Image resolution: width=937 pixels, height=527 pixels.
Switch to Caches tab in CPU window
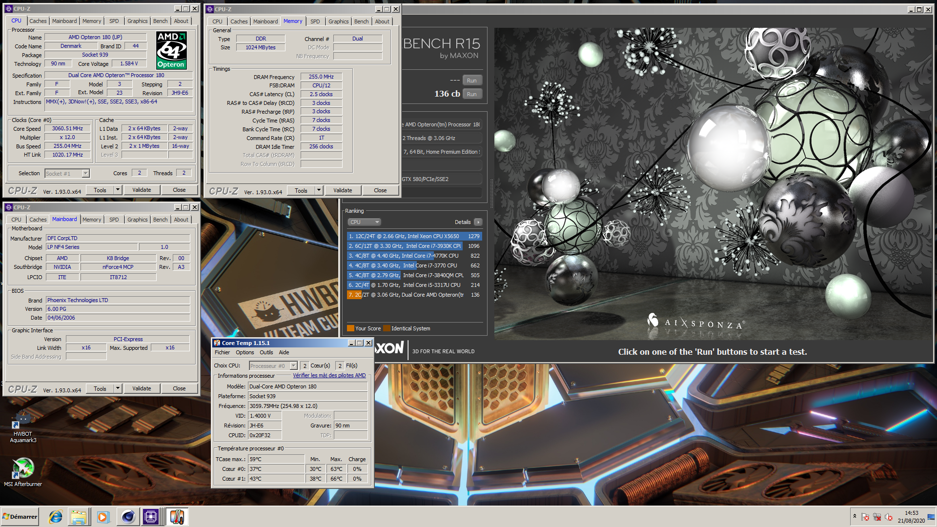coord(38,21)
